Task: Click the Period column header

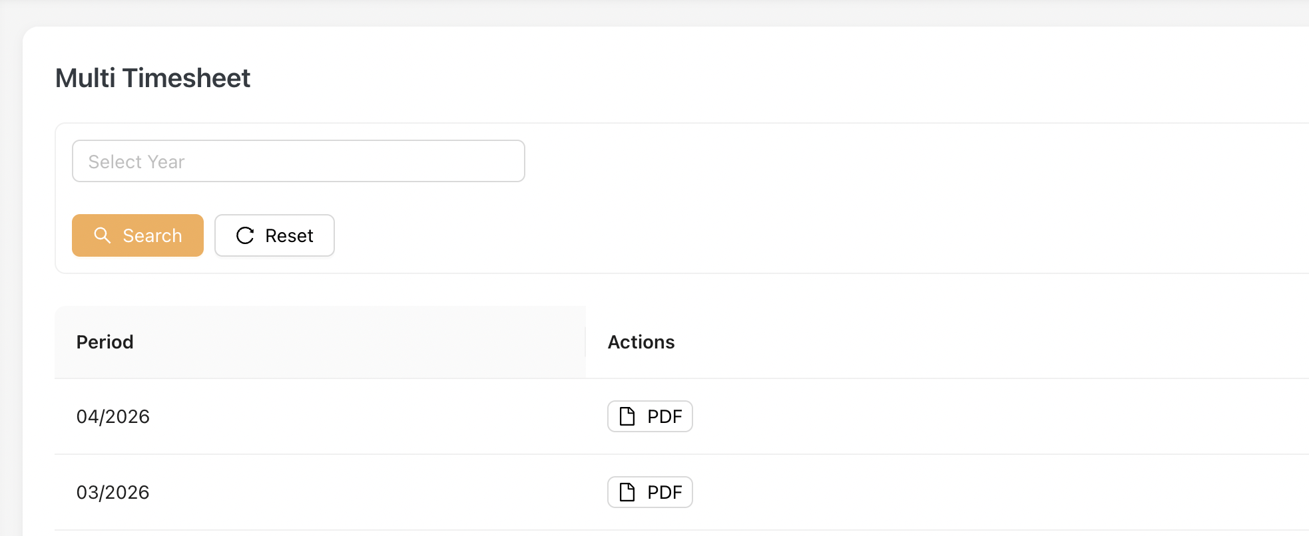Action: [x=105, y=342]
